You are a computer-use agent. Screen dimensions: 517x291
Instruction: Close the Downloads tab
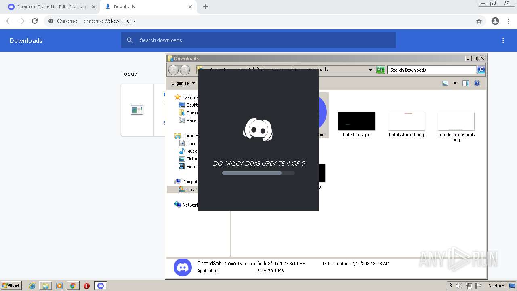[x=190, y=7]
